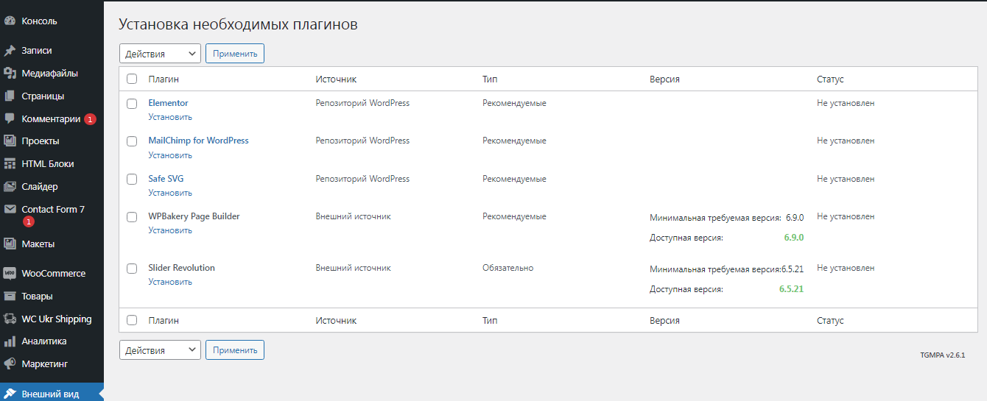Click Установить under MailChimp for WordPress
This screenshot has height=401, width=987.
(170, 155)
